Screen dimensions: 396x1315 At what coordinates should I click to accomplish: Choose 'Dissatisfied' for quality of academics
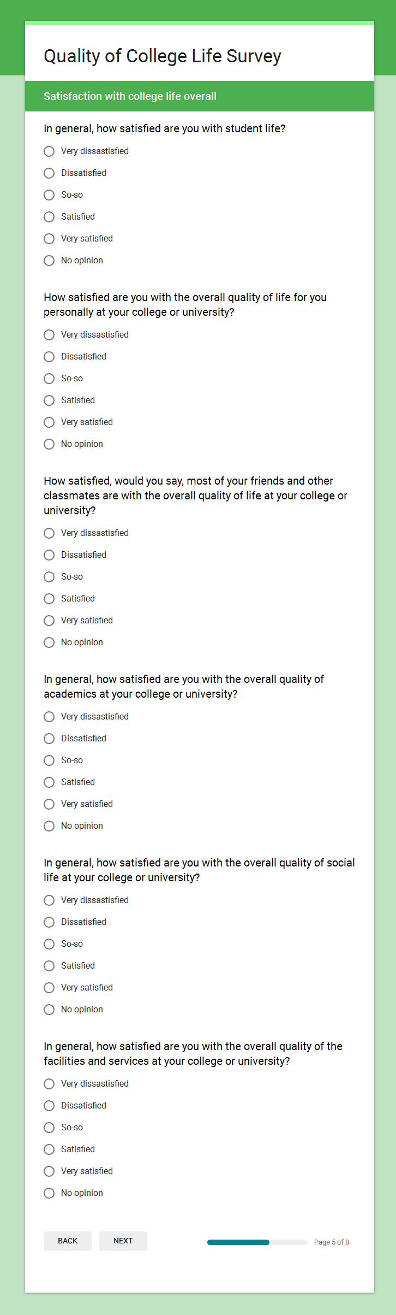[49, 739]
